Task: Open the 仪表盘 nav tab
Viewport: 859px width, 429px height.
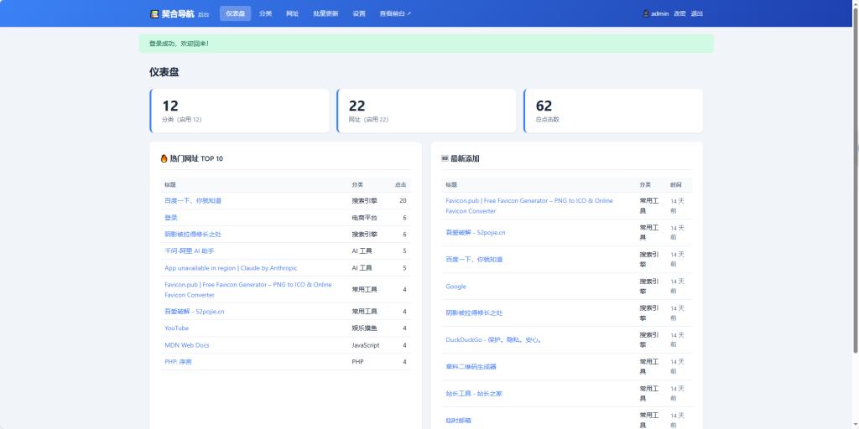Action: (x=235, y=13)
